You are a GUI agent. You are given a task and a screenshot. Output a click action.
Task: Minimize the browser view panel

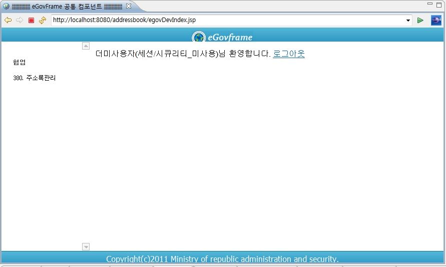tap(429, 4)
